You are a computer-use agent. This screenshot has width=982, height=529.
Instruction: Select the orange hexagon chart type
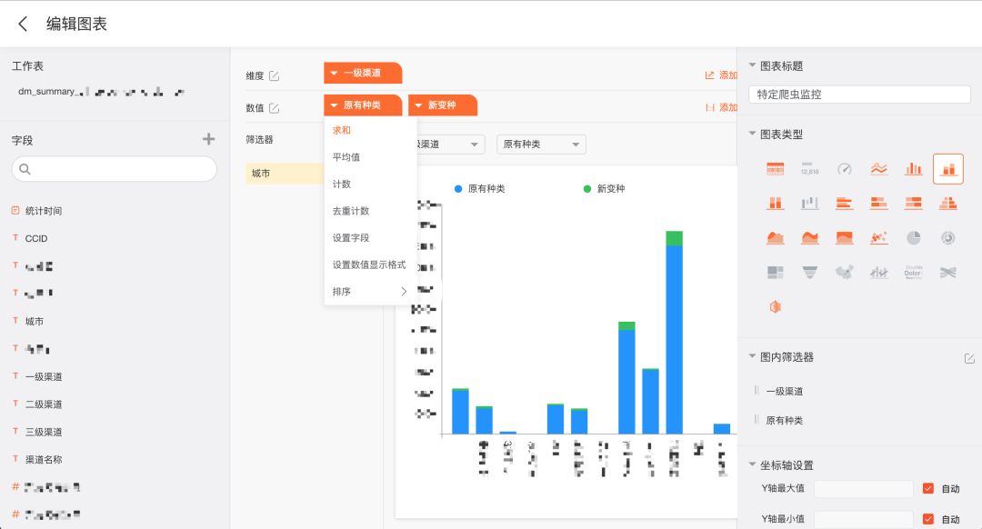pos(776,306)
